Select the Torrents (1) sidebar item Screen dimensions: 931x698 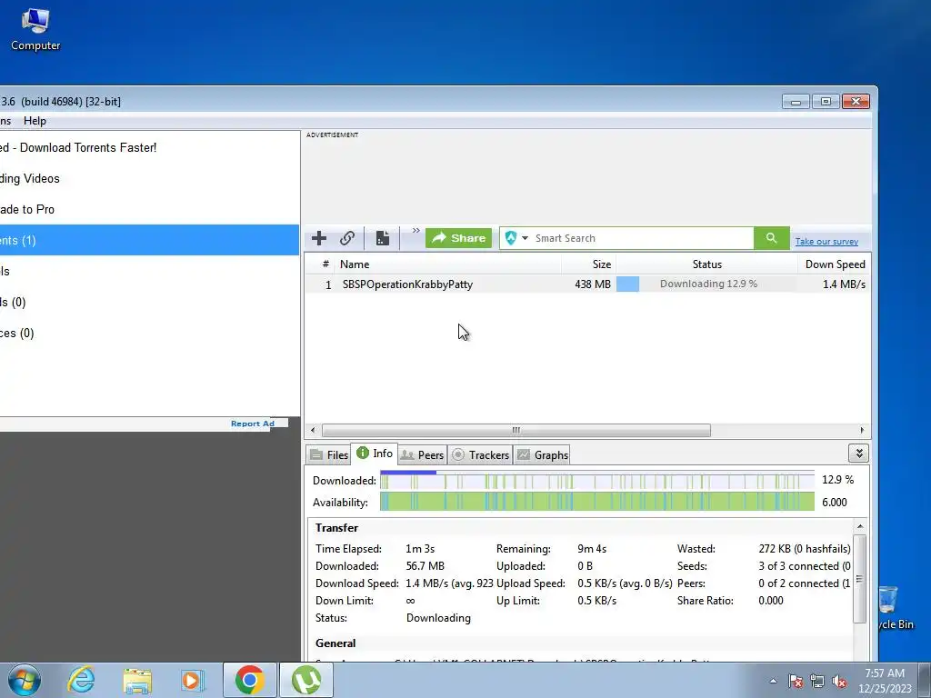click(x=149, y=240)
